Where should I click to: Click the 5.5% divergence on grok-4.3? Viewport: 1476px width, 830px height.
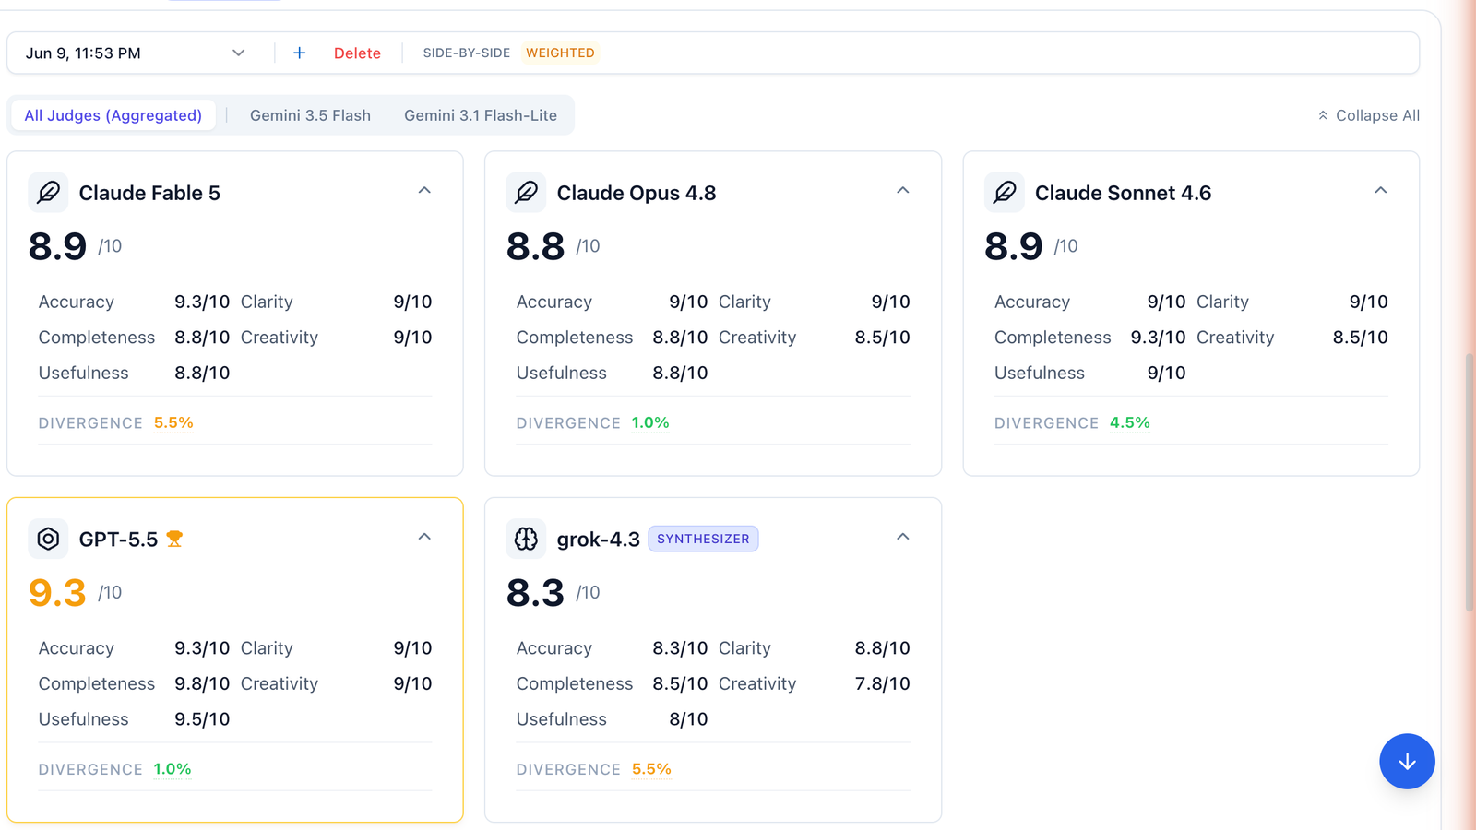[x=651, y=769]
